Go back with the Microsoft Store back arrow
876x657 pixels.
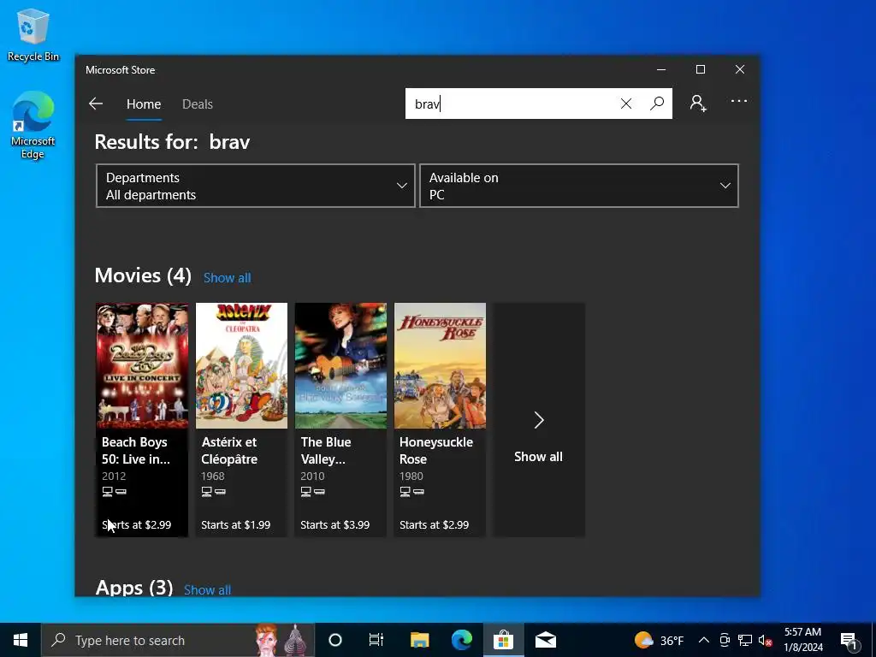point(96,104)
